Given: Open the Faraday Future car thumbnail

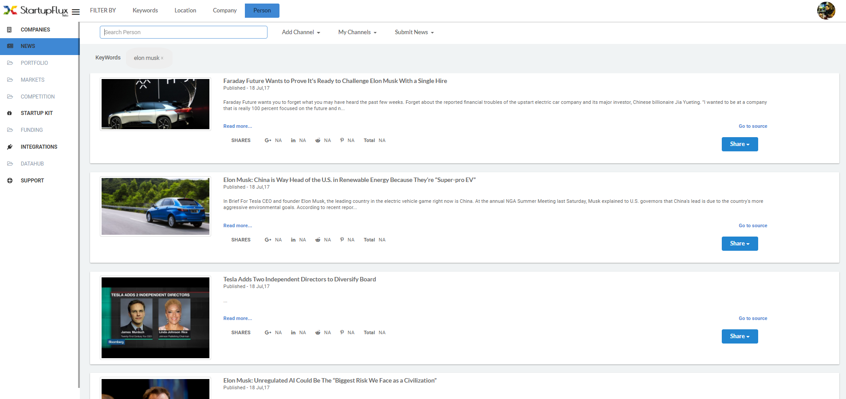Looking at the screenshot, I should click(155, 104).
